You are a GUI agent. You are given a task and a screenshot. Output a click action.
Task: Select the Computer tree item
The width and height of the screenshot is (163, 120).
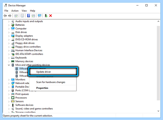coord(21,29)
